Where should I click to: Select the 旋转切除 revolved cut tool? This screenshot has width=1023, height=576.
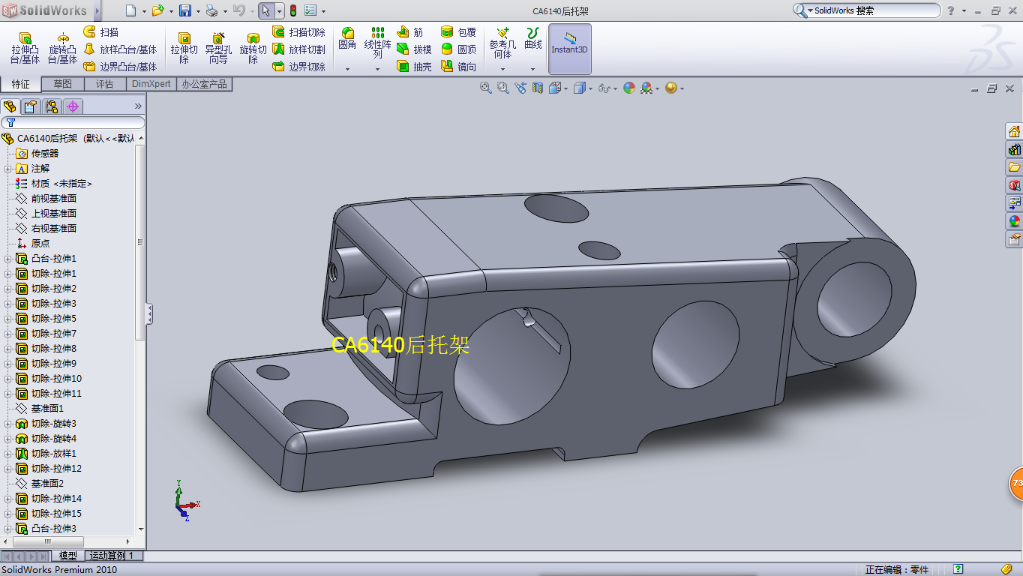click(x=253, y=47)
